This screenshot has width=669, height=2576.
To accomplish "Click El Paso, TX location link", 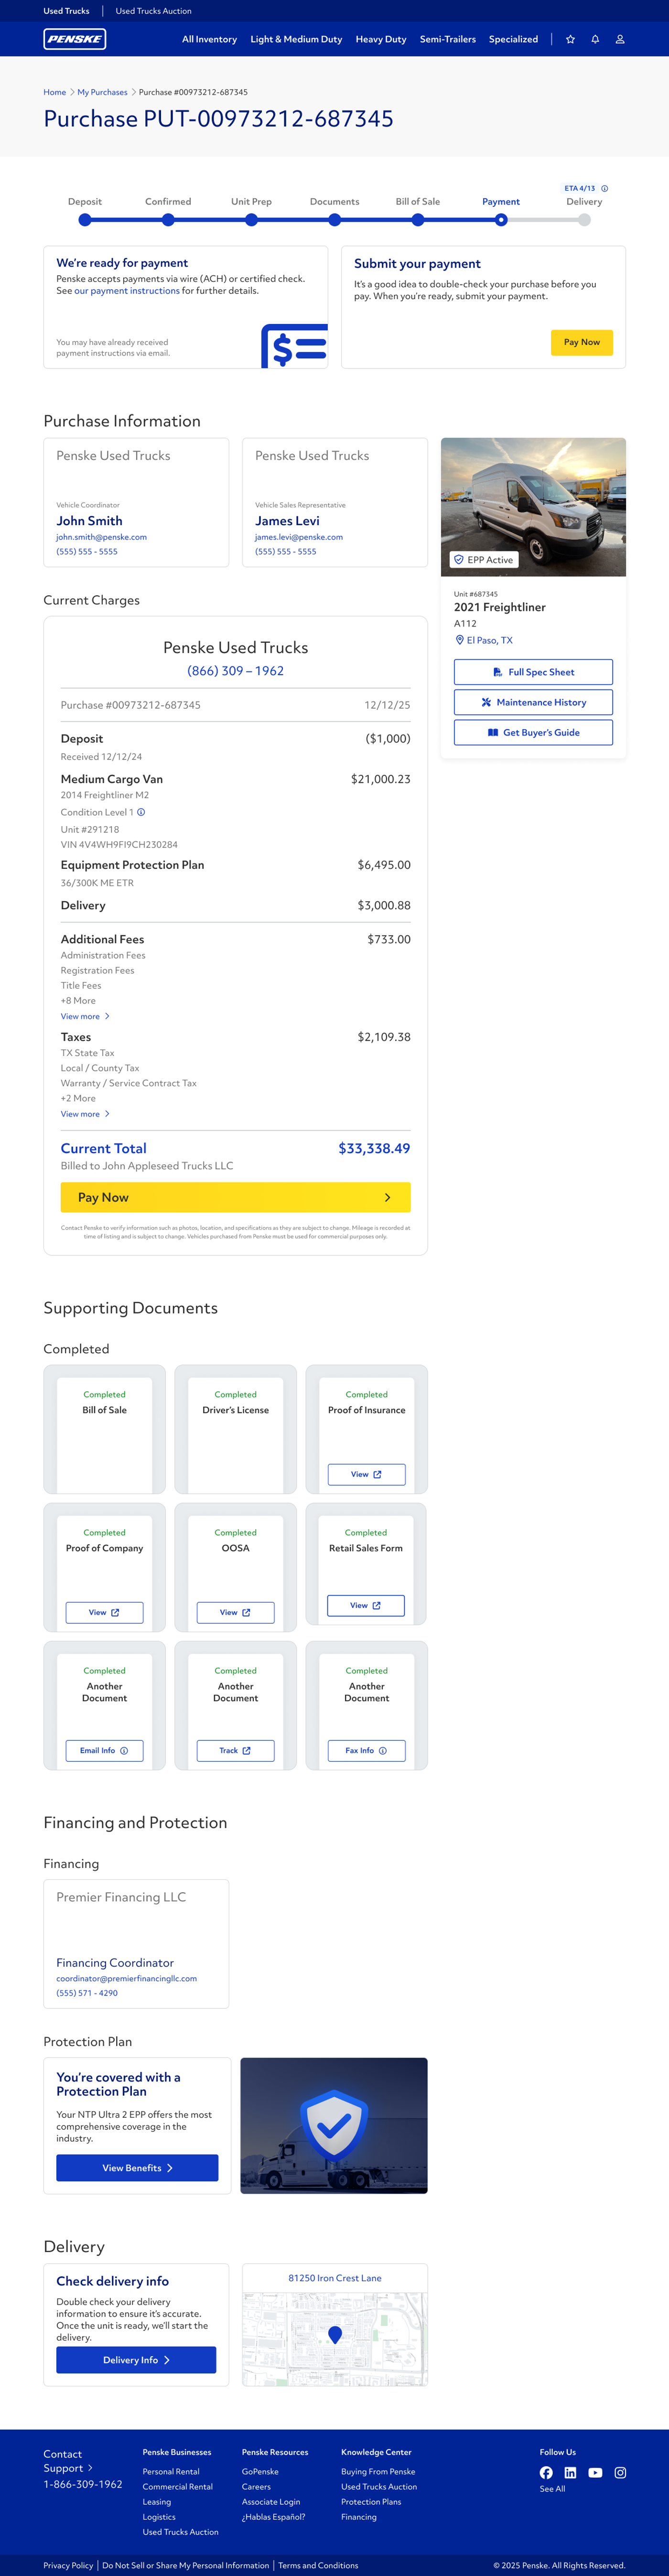I will [x=484, y=640].
